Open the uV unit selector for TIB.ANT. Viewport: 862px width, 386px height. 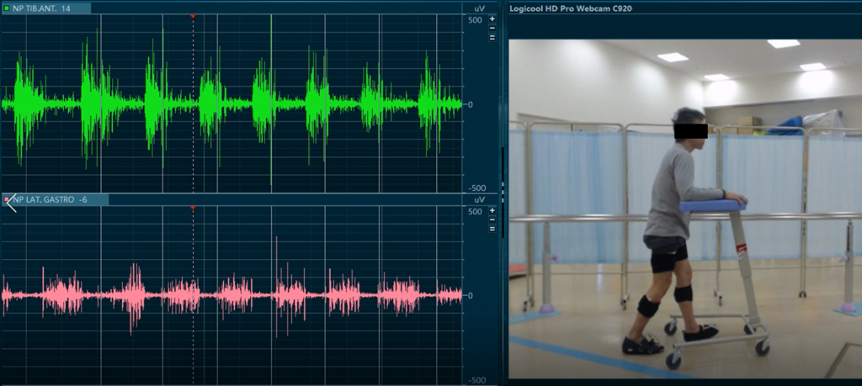(479, 8)
